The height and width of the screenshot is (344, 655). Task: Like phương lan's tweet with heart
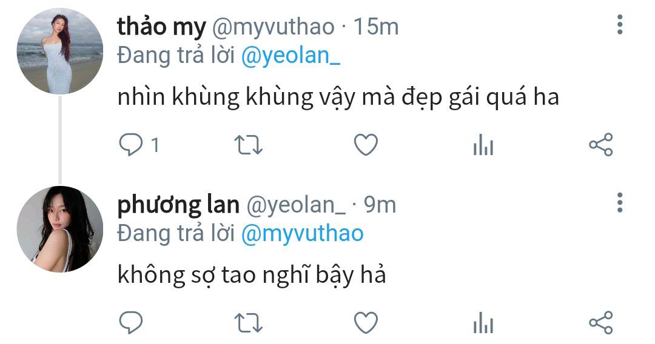pyautogui.click(x=366, y=323)
